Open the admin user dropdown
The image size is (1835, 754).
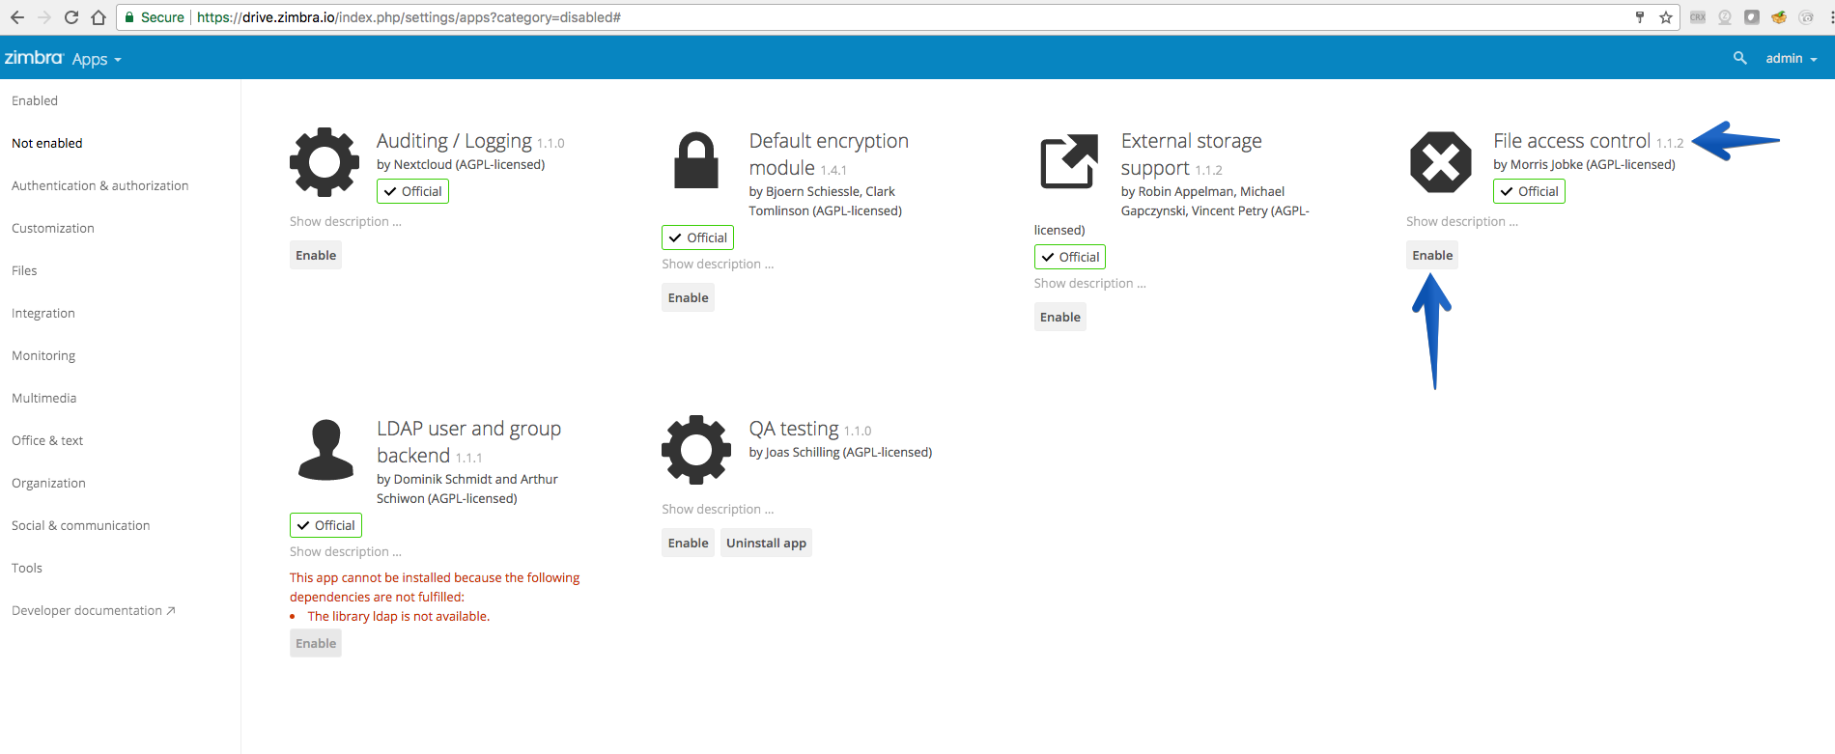[x=1792, y=58]
